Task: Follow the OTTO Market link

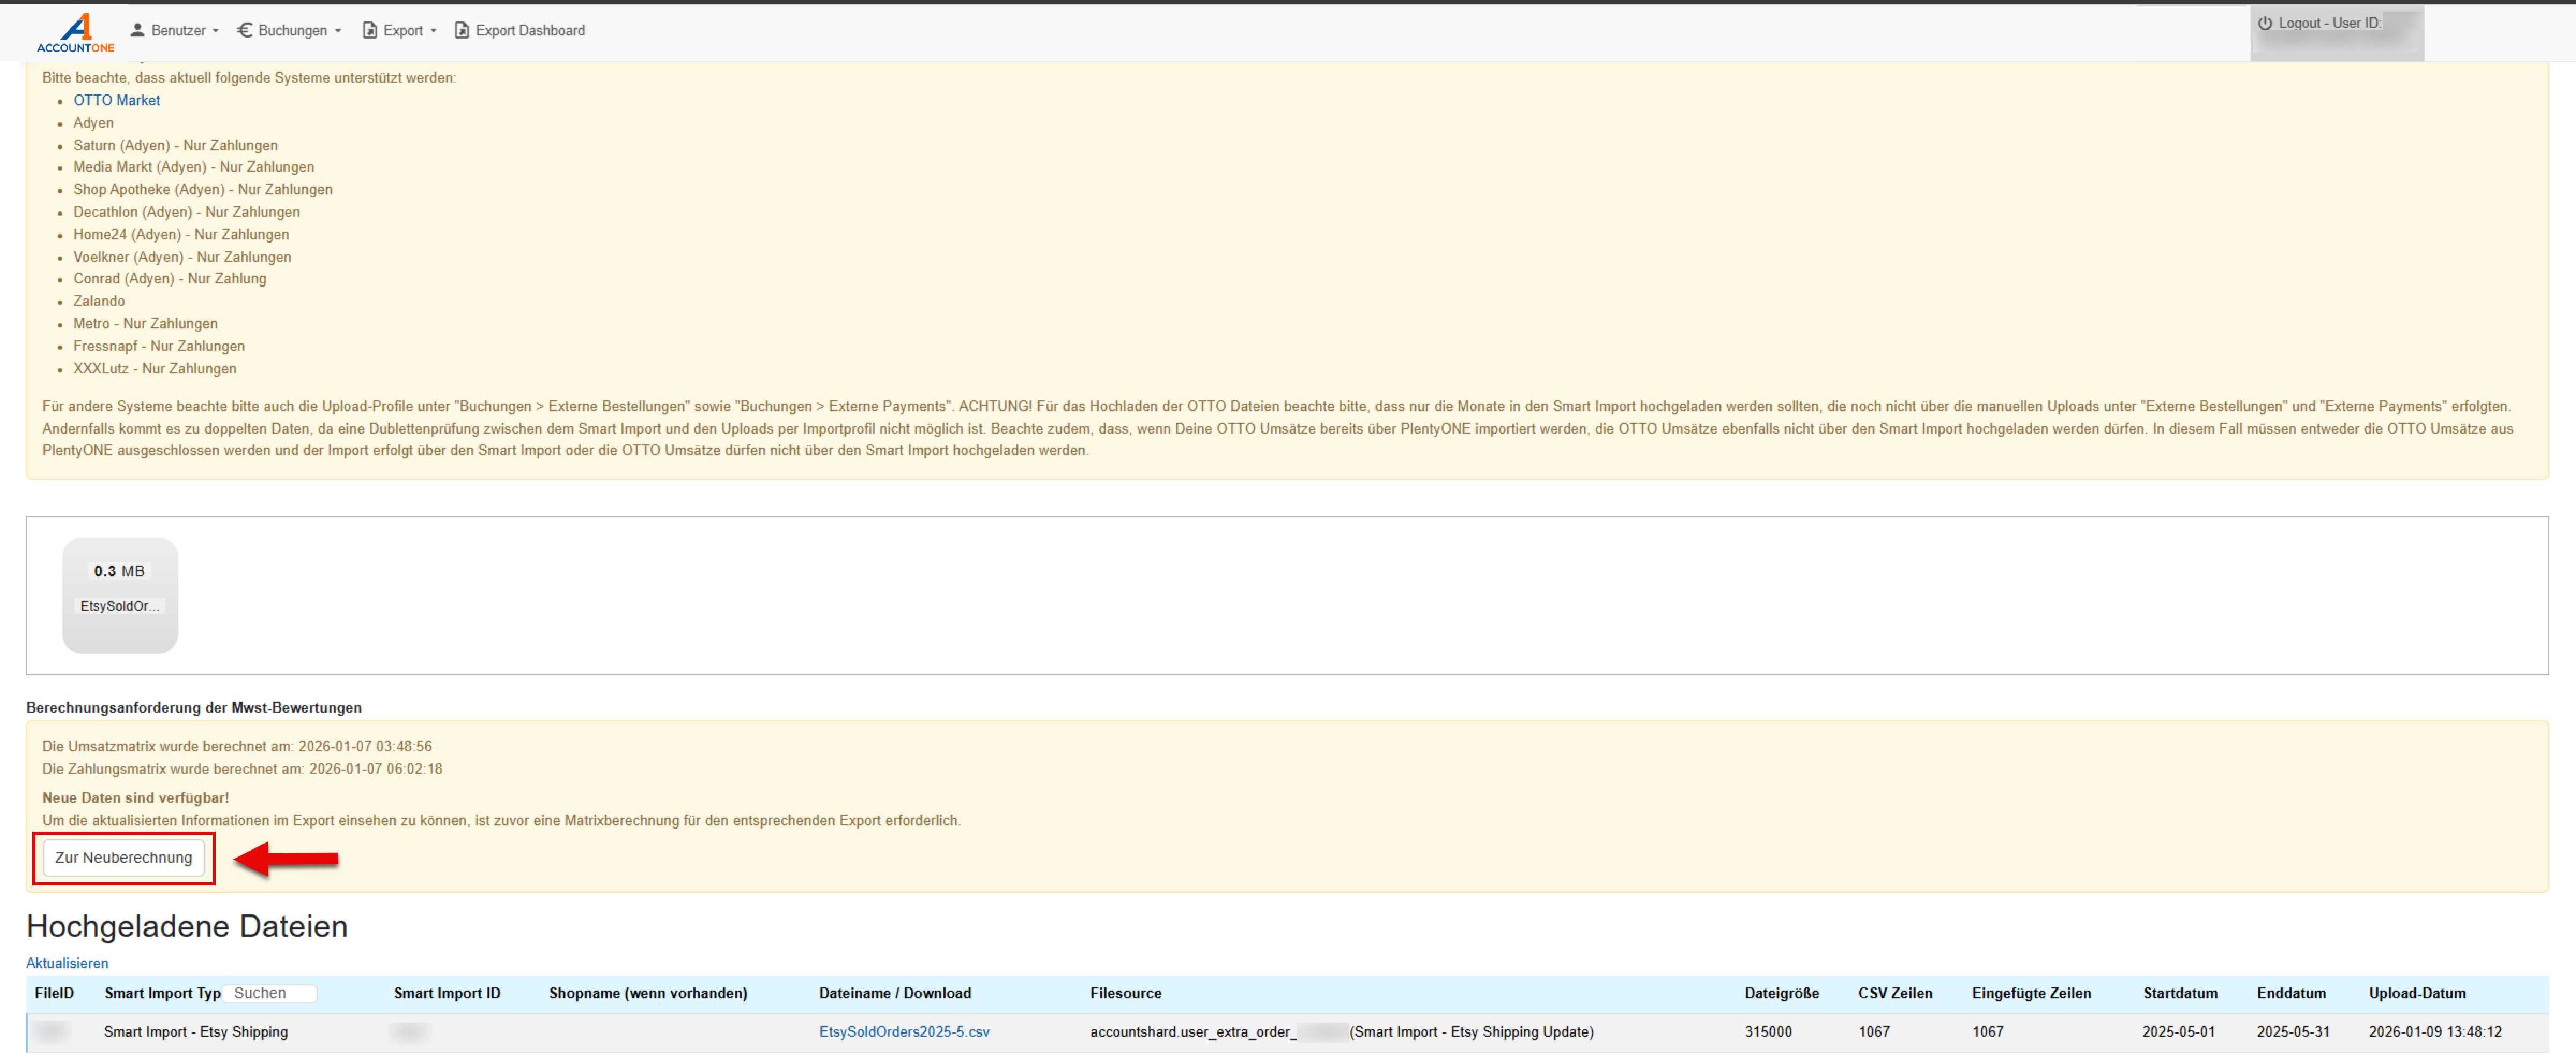Action: (116, 100)
